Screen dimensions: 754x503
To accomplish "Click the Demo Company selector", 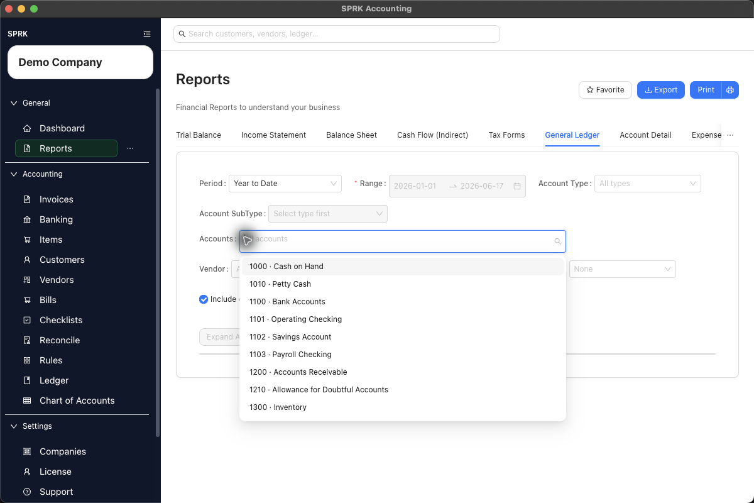I will point(80,62).
